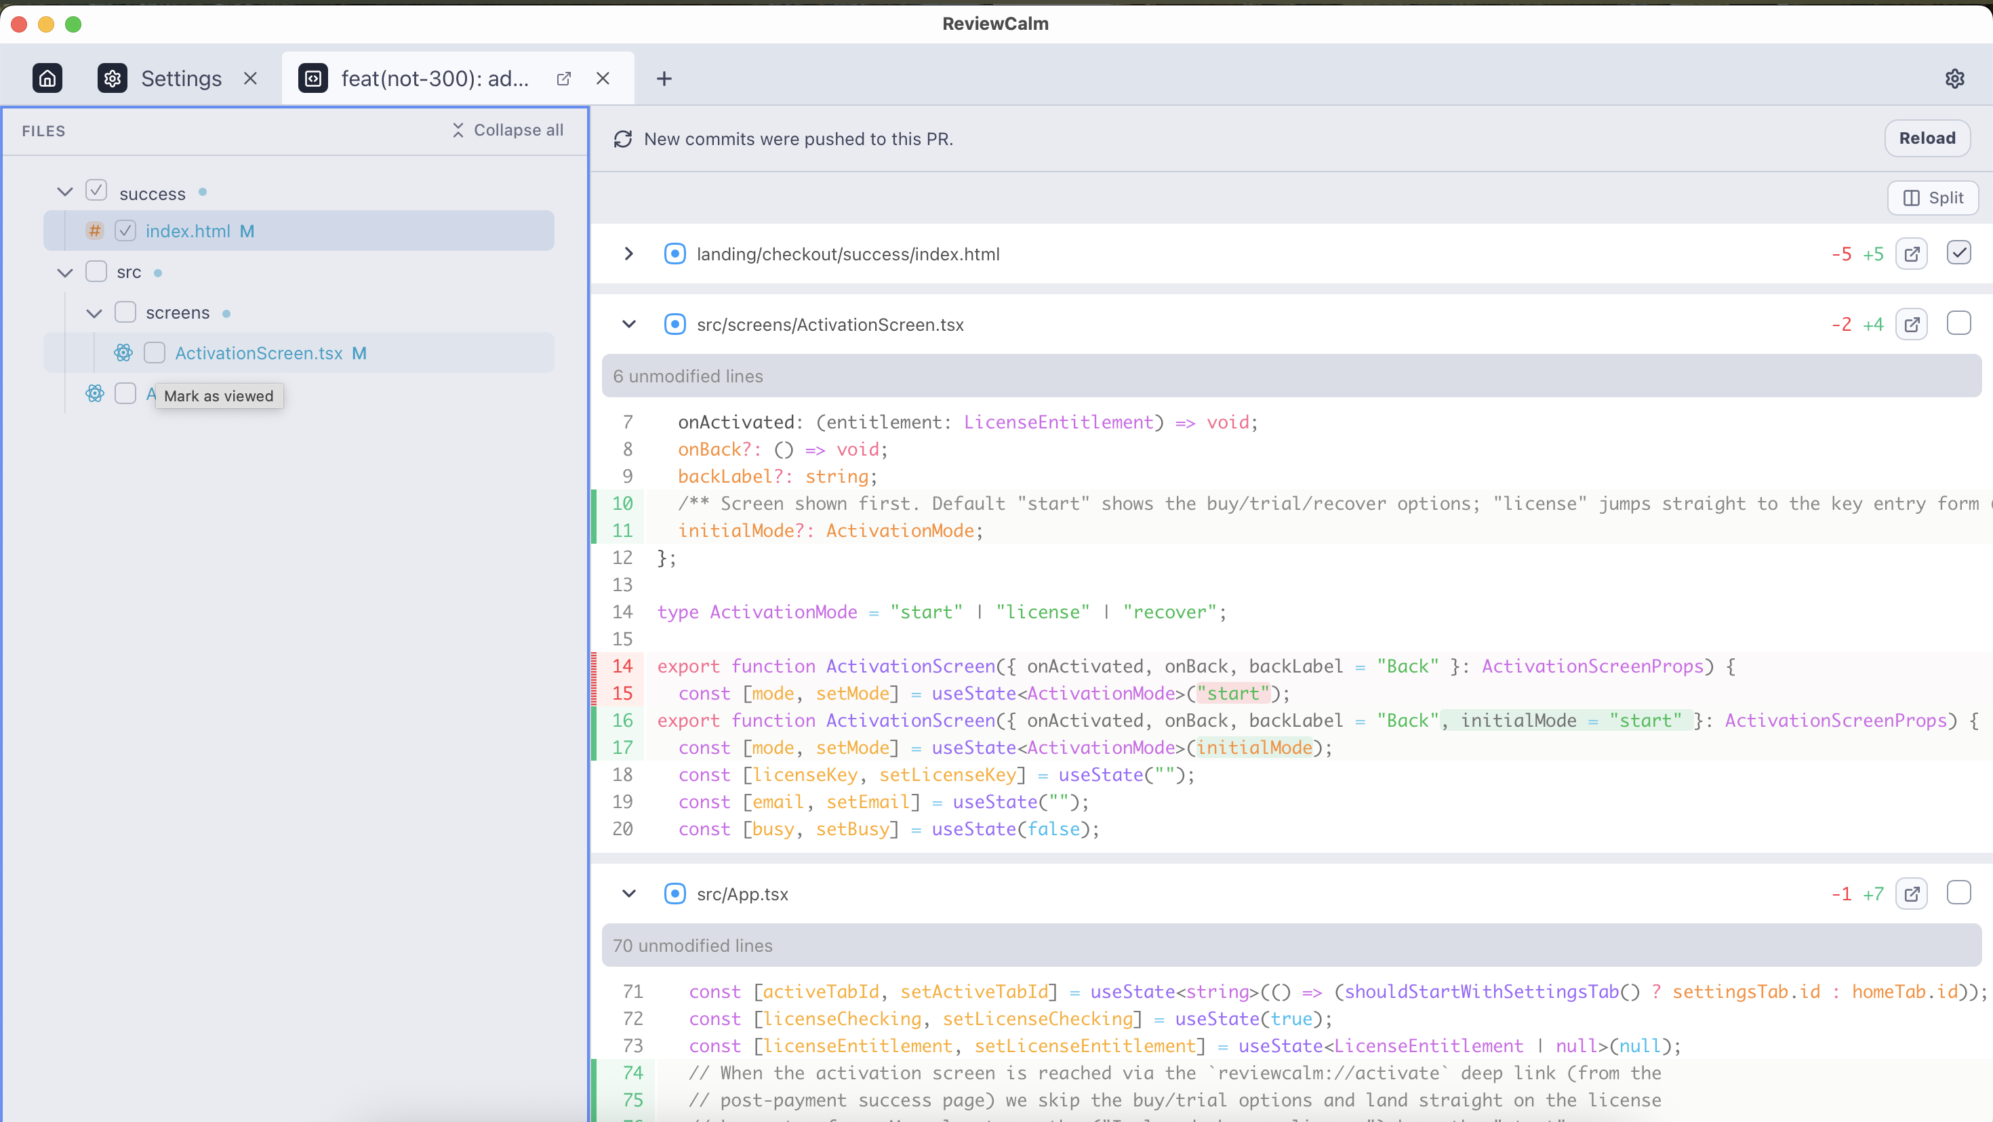Click the refresh icon in new commits banner
Image resolution: width=1993 pixels, height=1122 pixels.
pyautogui.click(x=623, y=138)
